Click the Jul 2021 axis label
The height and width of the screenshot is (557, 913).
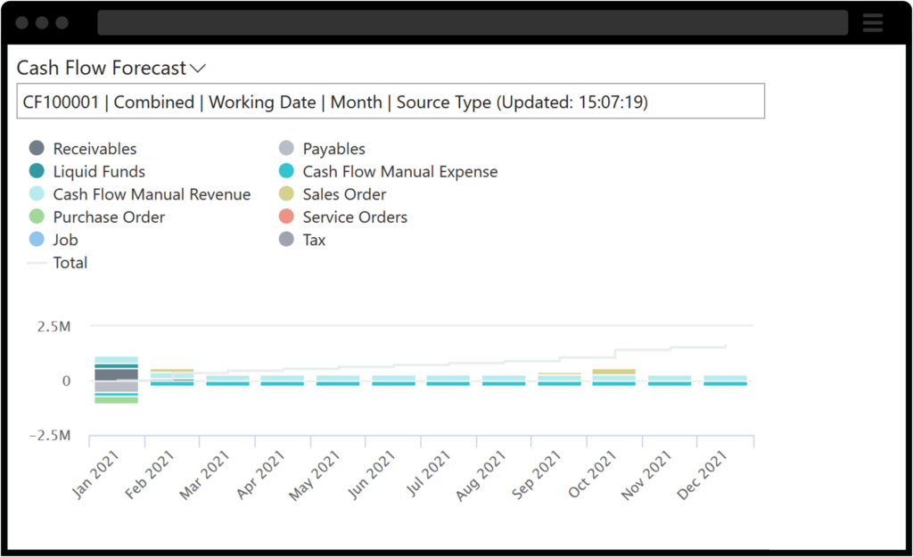pyautogui.click(x=428, y=473)
